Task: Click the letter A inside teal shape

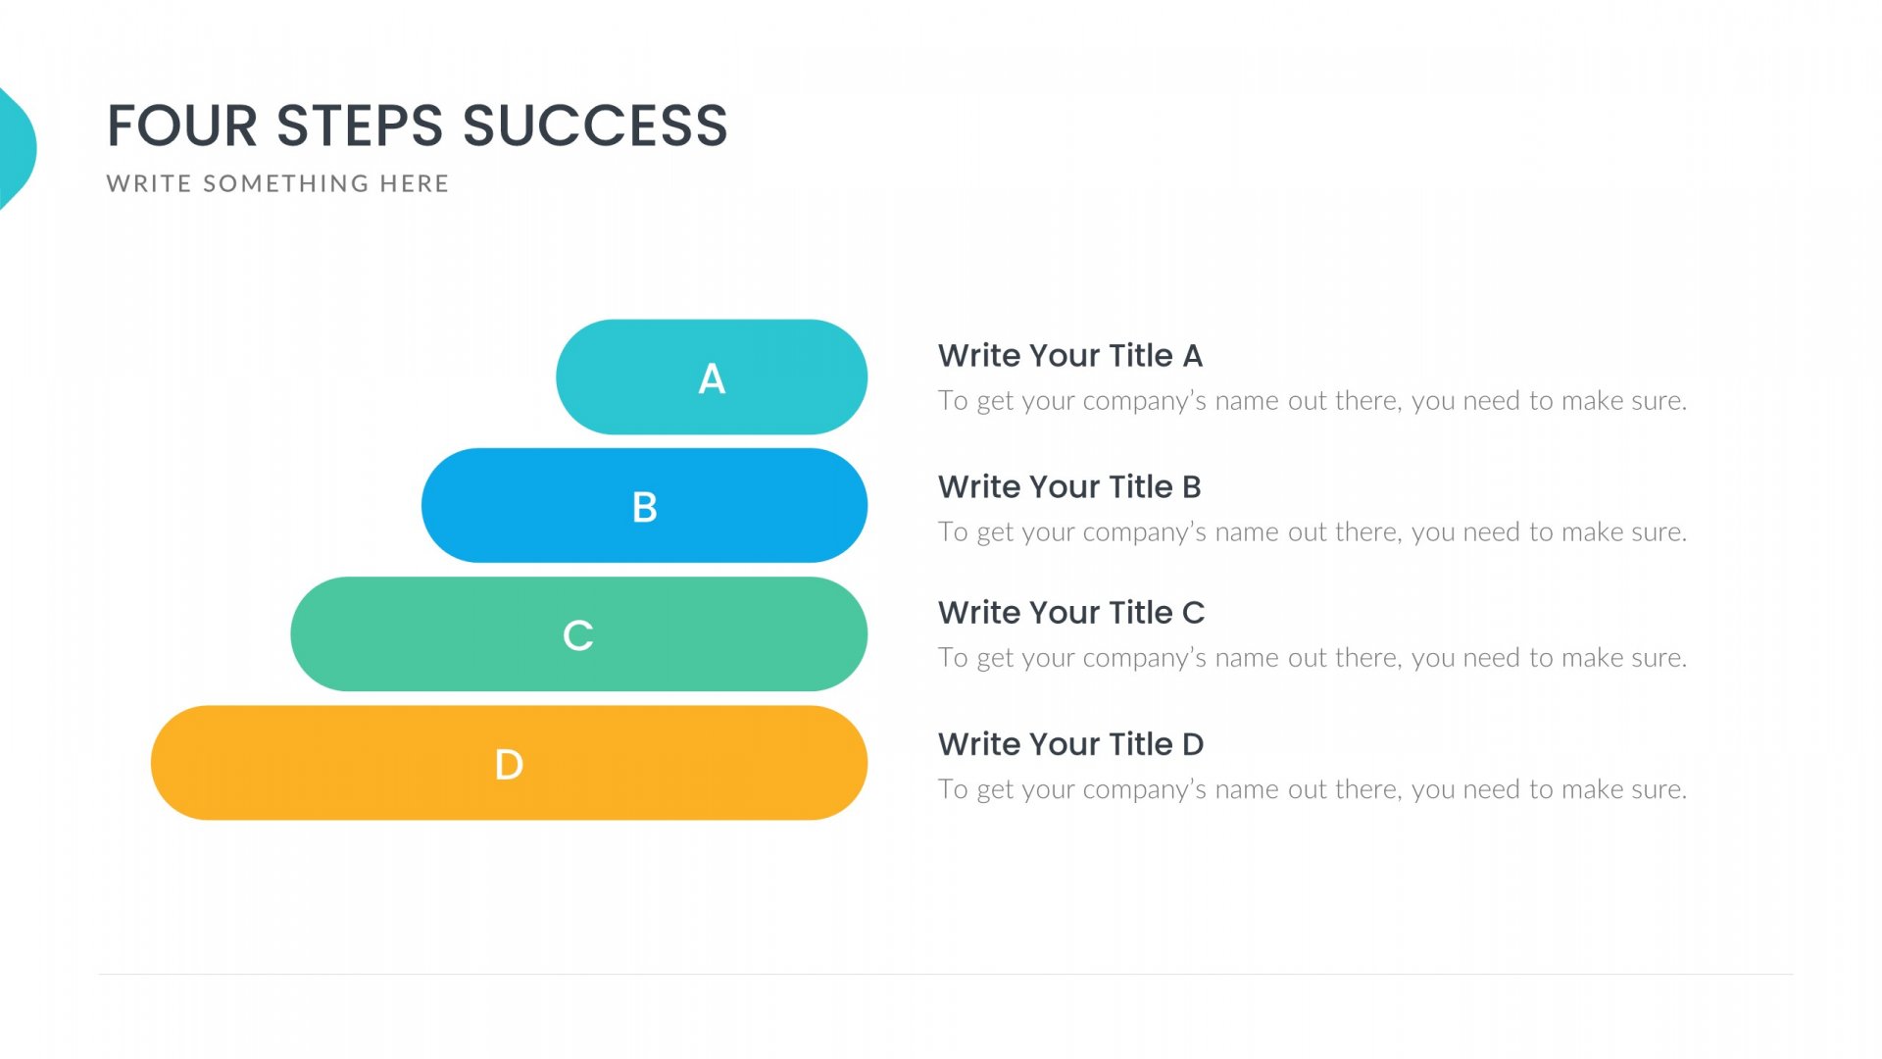Action: (712, 378)
